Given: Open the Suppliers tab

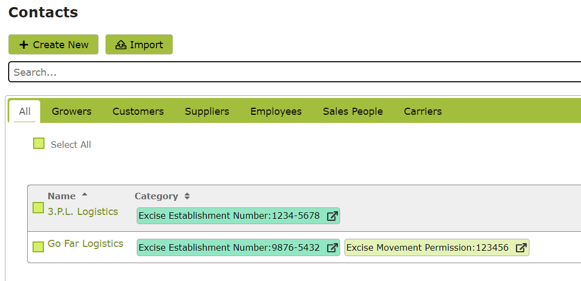Looking at the screenshot, I should pyautogui.click(x=207, y=112).
